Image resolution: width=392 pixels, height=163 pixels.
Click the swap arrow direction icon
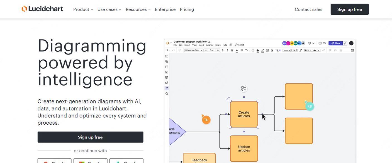point(323,50)
